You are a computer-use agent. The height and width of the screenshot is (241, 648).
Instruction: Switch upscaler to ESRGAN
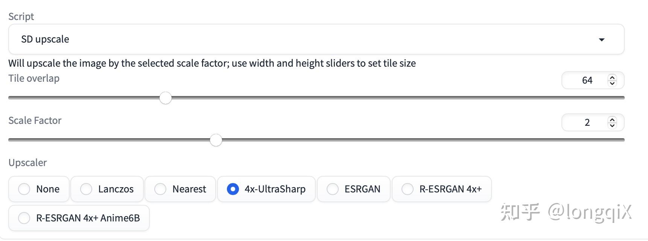333,189
